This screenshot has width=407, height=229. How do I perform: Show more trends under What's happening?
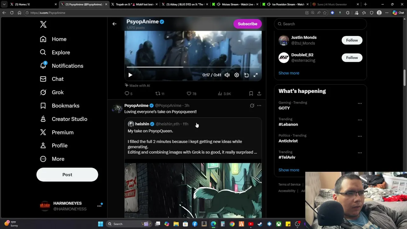pos(289,170)
